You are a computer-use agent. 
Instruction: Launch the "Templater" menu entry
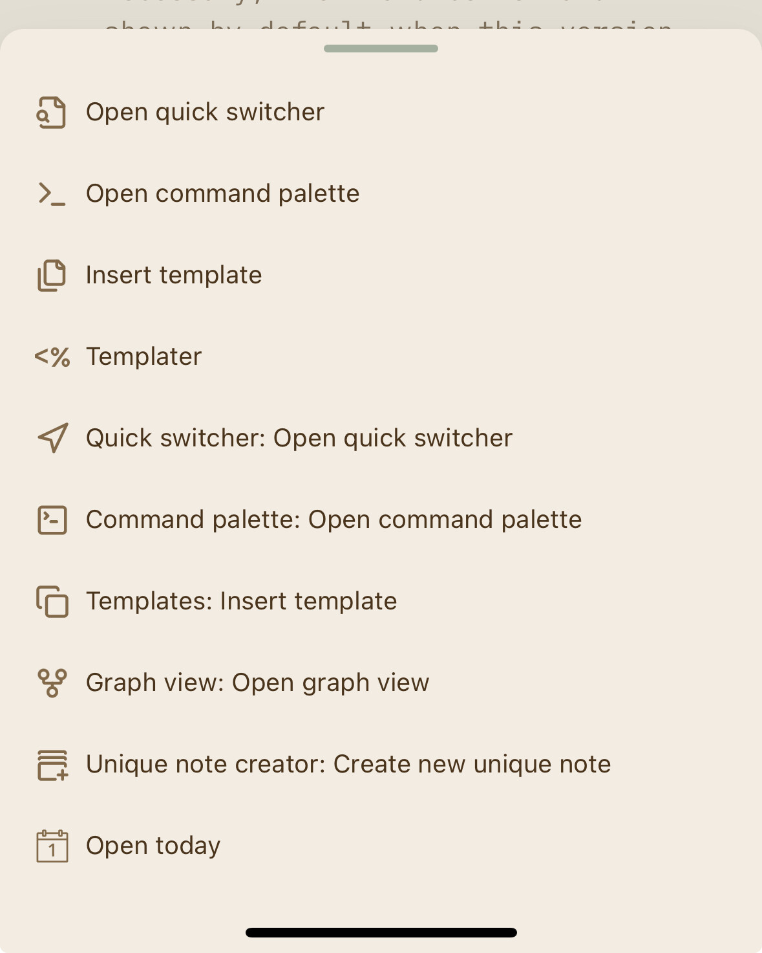(x=143, y=357)
